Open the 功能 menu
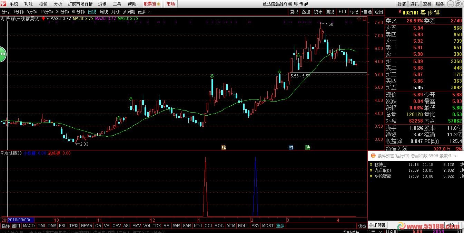Viewport: 464px width, 233px height. [29, 4]
